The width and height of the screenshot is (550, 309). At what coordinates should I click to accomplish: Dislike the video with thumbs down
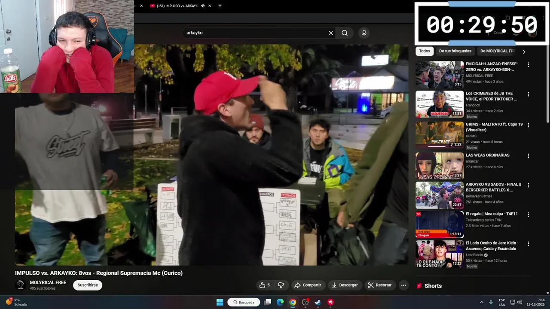281,285
